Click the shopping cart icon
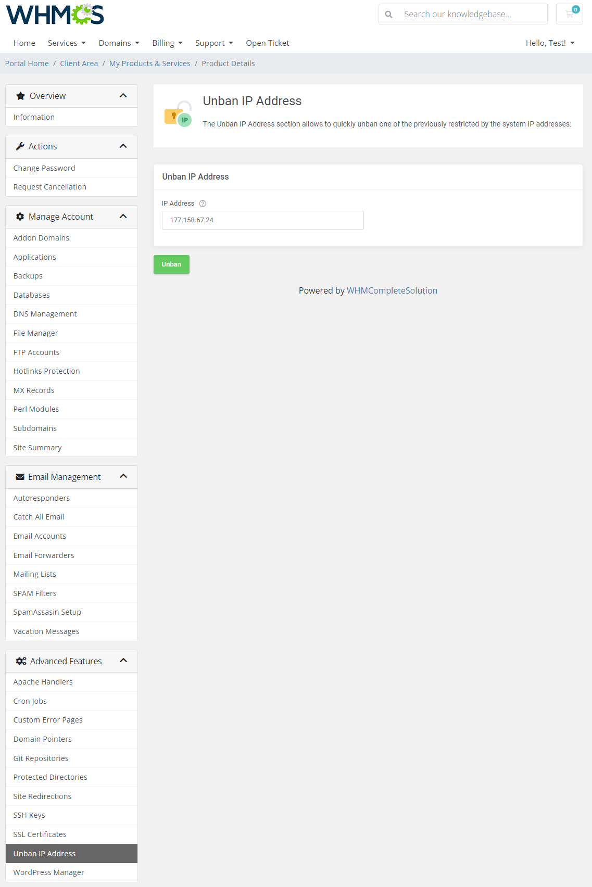 coord(569,14)
